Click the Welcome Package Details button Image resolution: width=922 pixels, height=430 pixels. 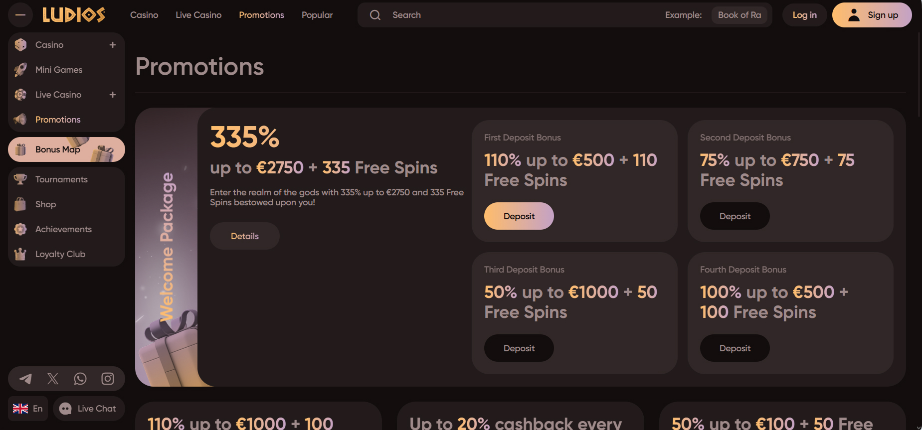click(x=244, y=236)
